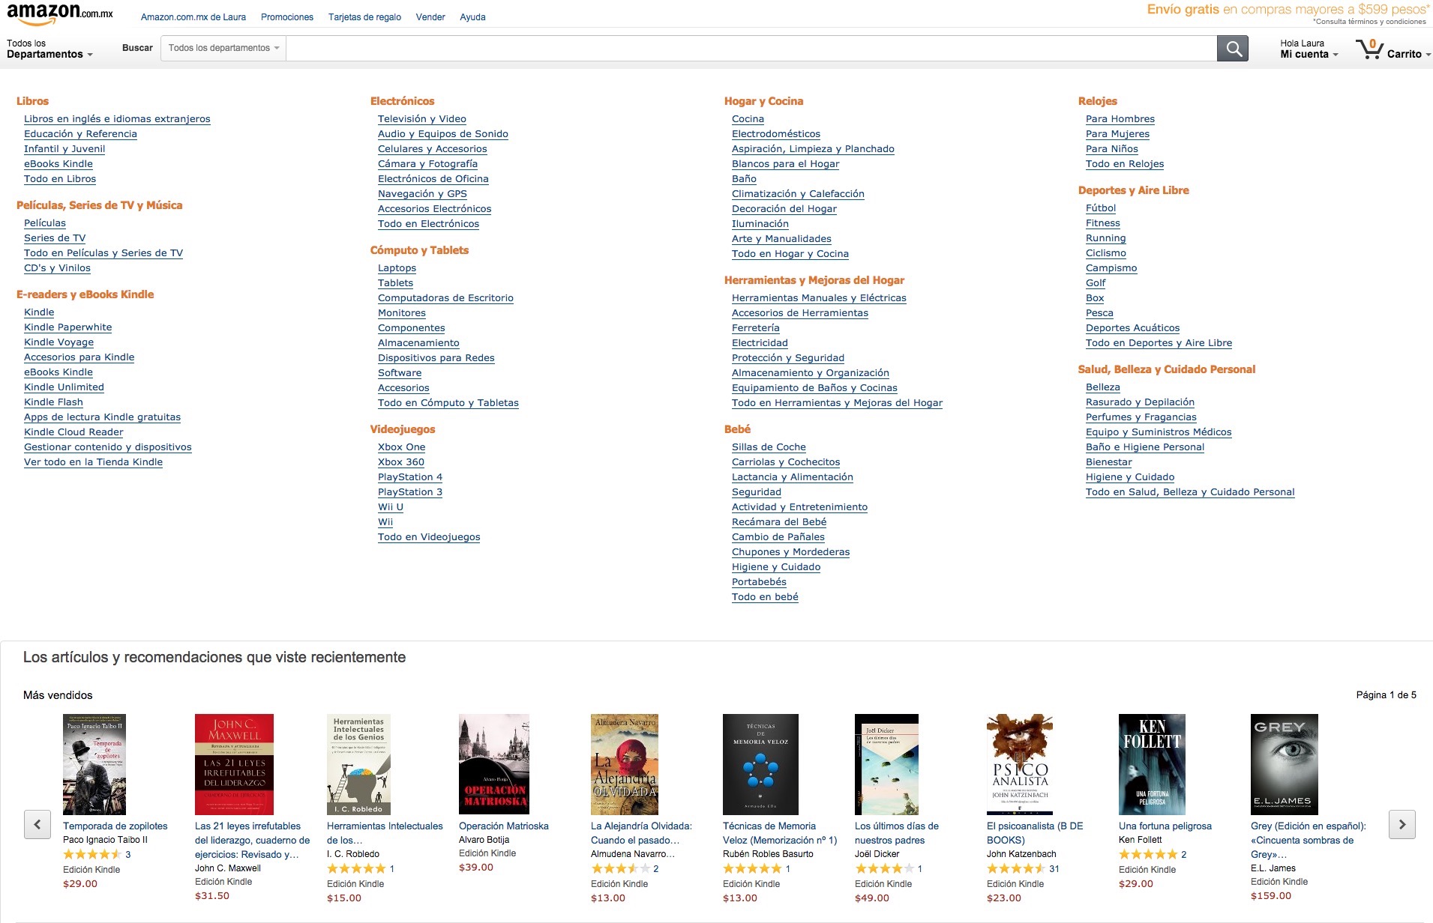Open the search category dropdown
Image resolution: width=1433 pixels, height=923 pixels.
223,48
